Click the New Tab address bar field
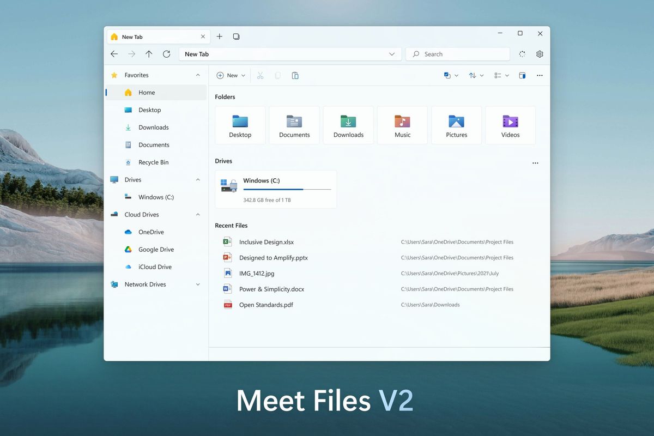 290,54
